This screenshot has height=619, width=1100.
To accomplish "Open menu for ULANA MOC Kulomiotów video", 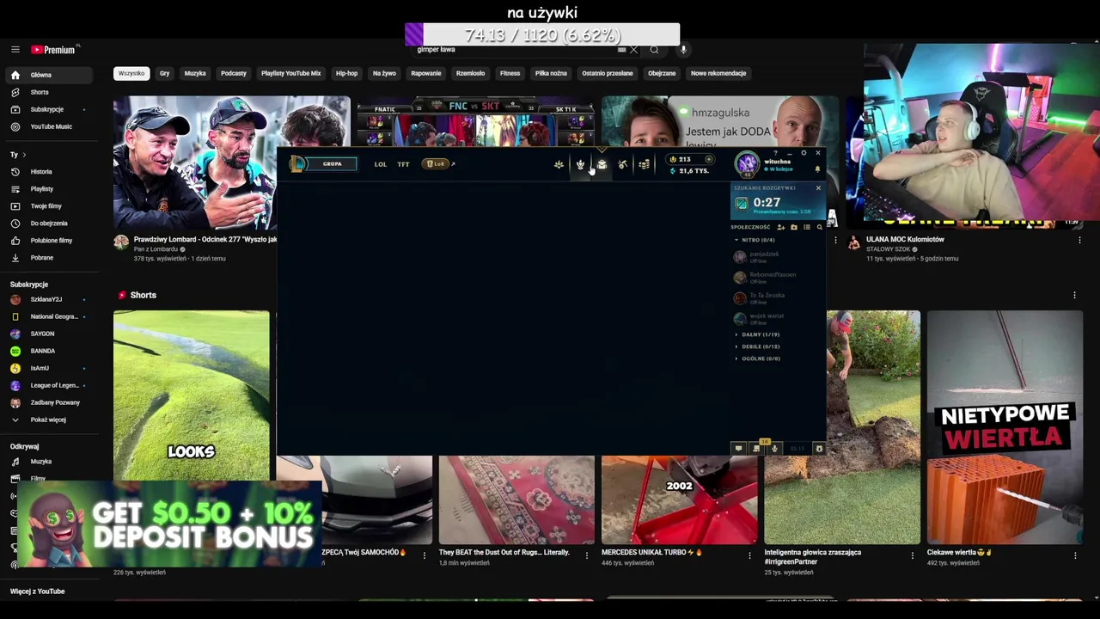I will [1079, 241].
